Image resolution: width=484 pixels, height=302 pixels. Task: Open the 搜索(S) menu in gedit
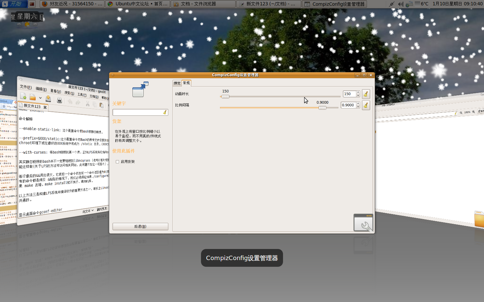coord(69,93)
